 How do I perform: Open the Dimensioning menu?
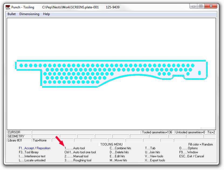point(29,14)
